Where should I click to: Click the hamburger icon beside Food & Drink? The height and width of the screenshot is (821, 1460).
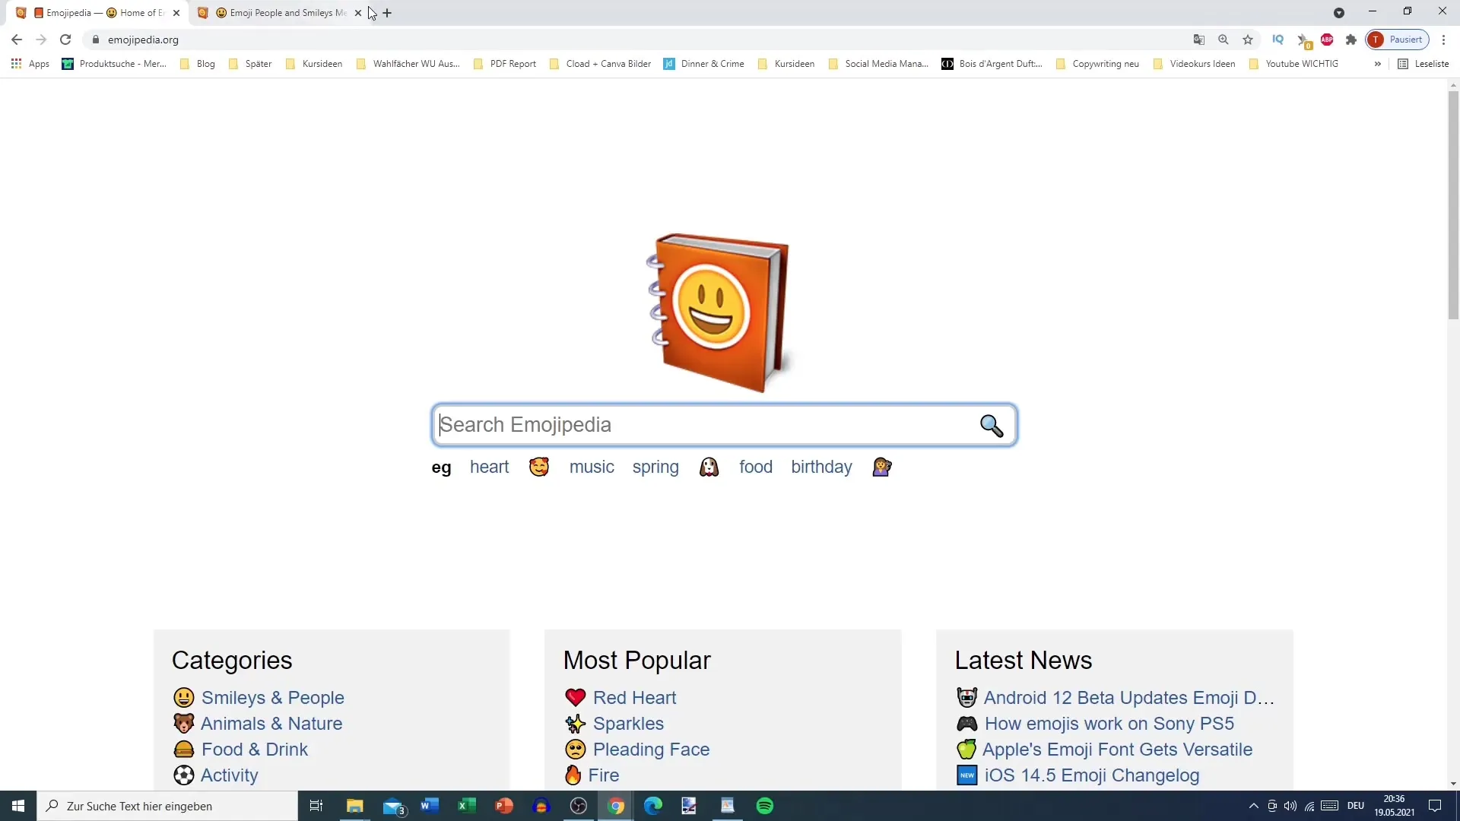click(184, 750)
